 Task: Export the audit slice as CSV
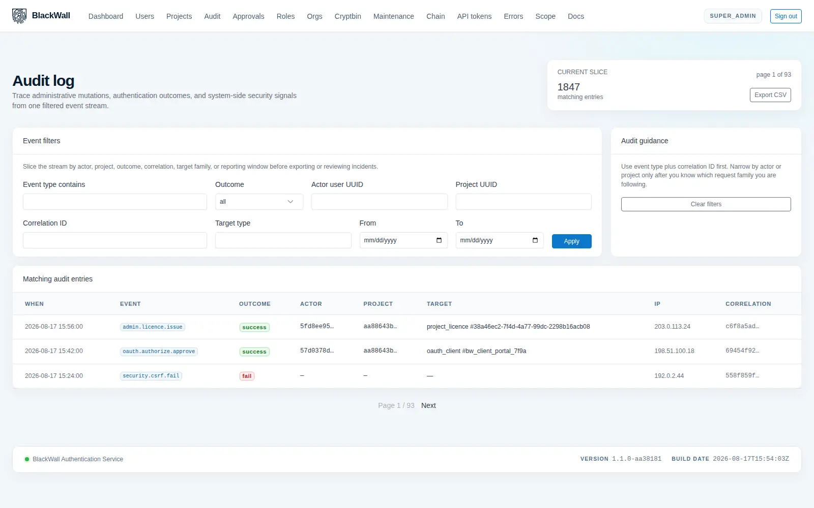[770, 95]
